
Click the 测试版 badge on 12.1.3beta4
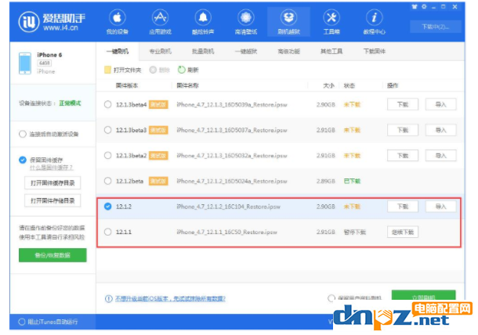158,104
